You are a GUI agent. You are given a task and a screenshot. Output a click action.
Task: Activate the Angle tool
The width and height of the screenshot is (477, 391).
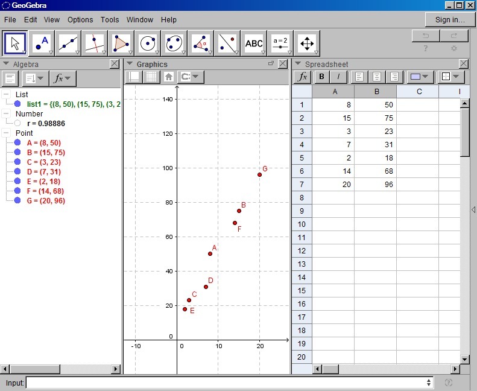tap(201, 43)
